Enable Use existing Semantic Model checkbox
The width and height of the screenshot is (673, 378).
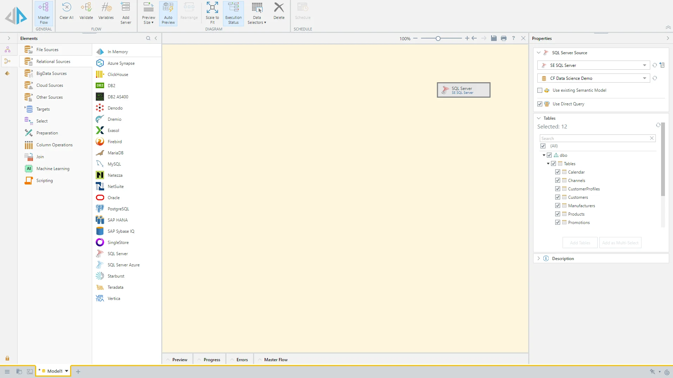(540, 90)
